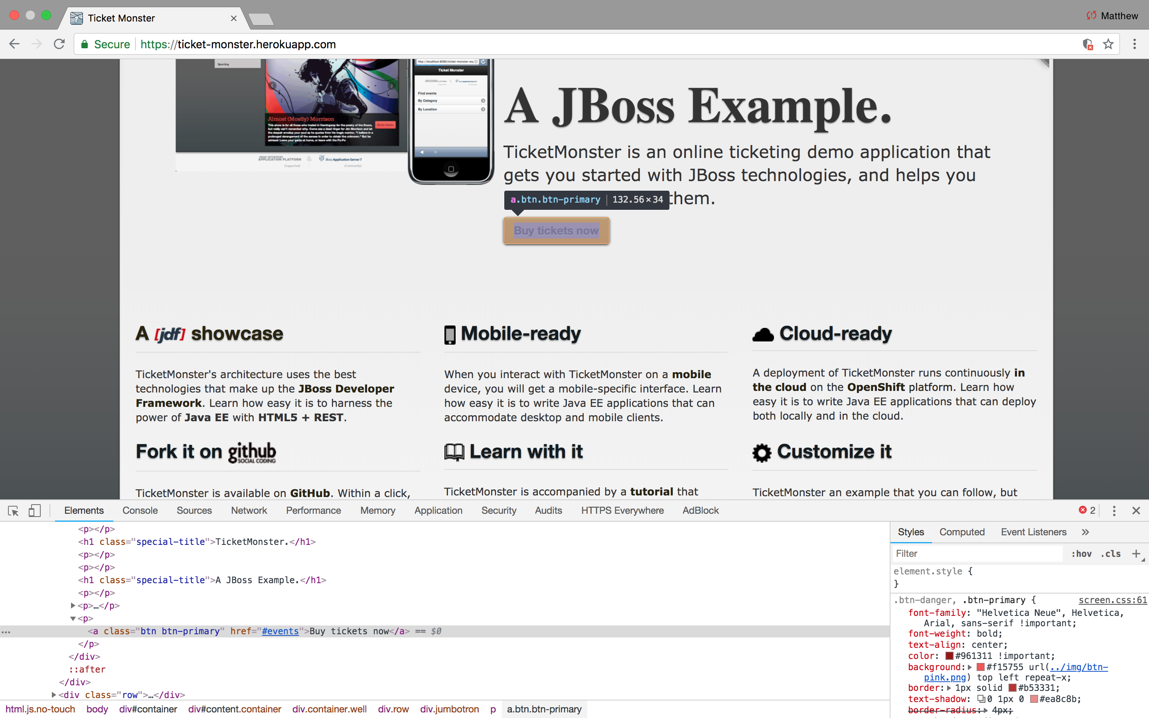Open the screen.css:61 source link
This screenshot has height=718, width=1149.
pyautogui.click(x=1112, y=600)
